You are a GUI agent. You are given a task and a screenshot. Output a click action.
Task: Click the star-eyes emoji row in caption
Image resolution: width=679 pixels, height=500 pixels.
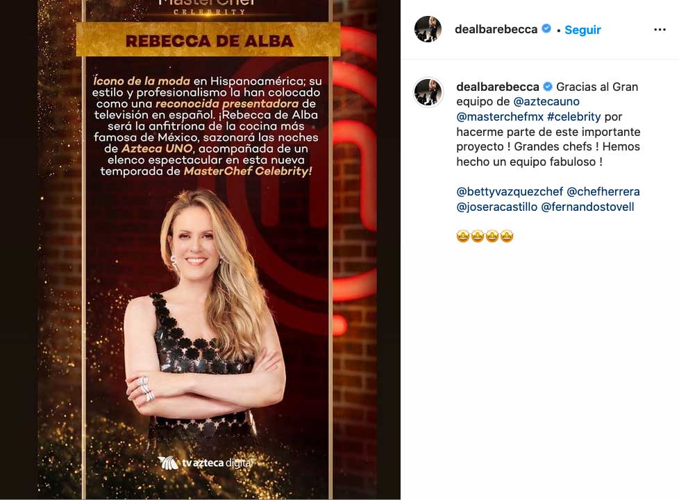[x=485, y=236]
